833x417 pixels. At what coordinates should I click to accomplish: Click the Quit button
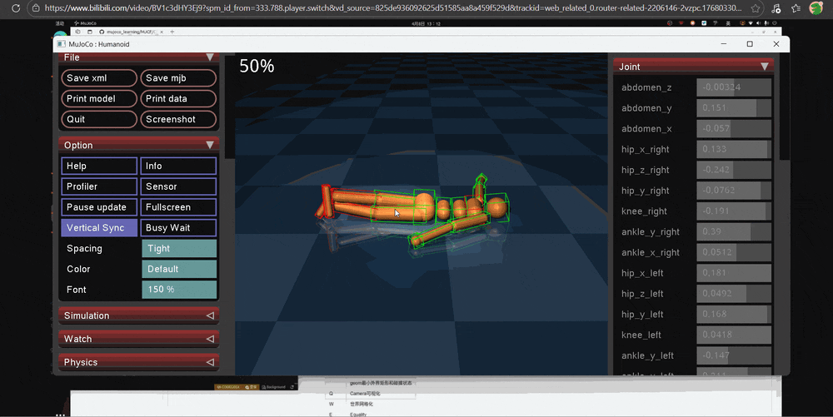tap(99, 119)
